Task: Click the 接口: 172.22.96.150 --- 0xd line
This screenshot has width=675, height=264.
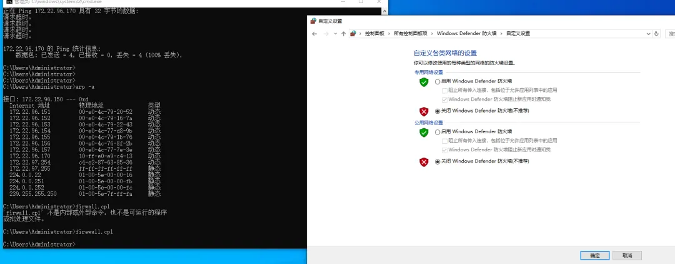Action: pyautogui.click(x=46, y=99)
